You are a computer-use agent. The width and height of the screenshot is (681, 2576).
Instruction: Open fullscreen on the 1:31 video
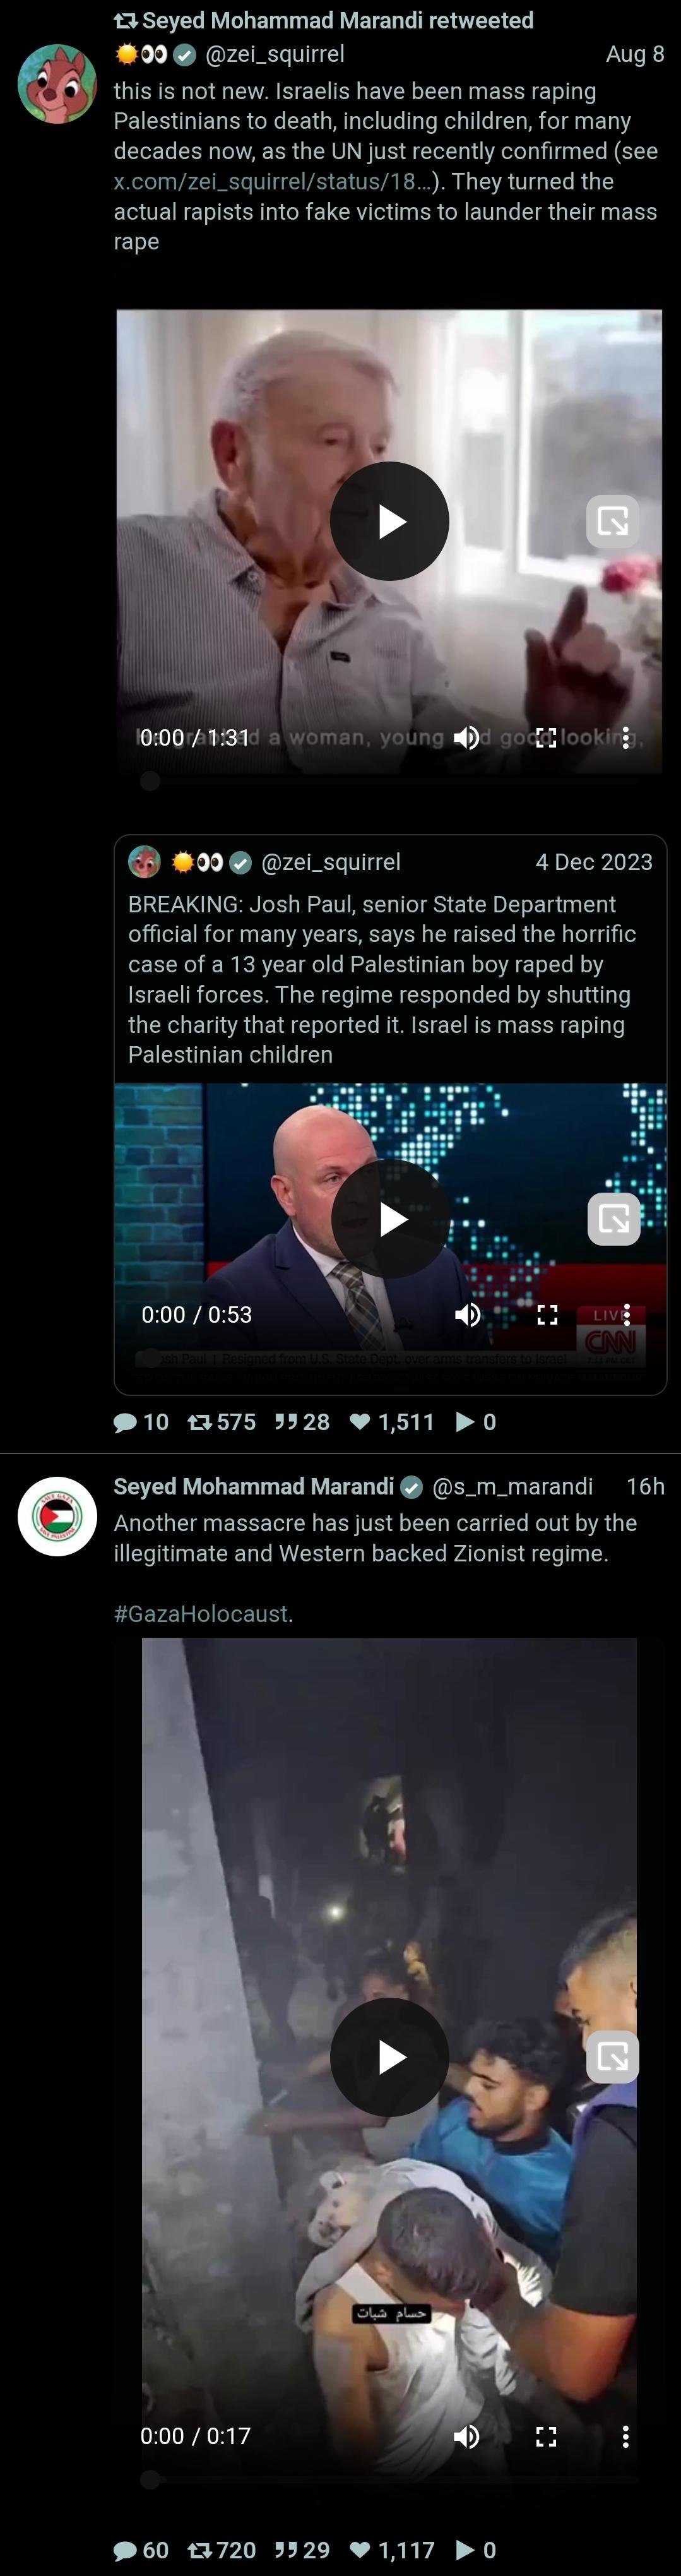pos(546,738)
